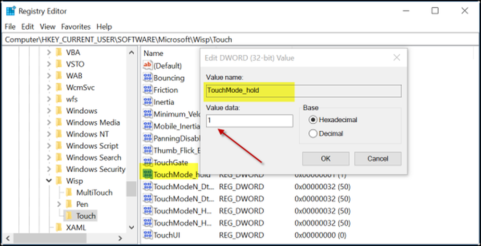Click the WcmSvc folder icon

pyautogui.click(x=59, y=87)
